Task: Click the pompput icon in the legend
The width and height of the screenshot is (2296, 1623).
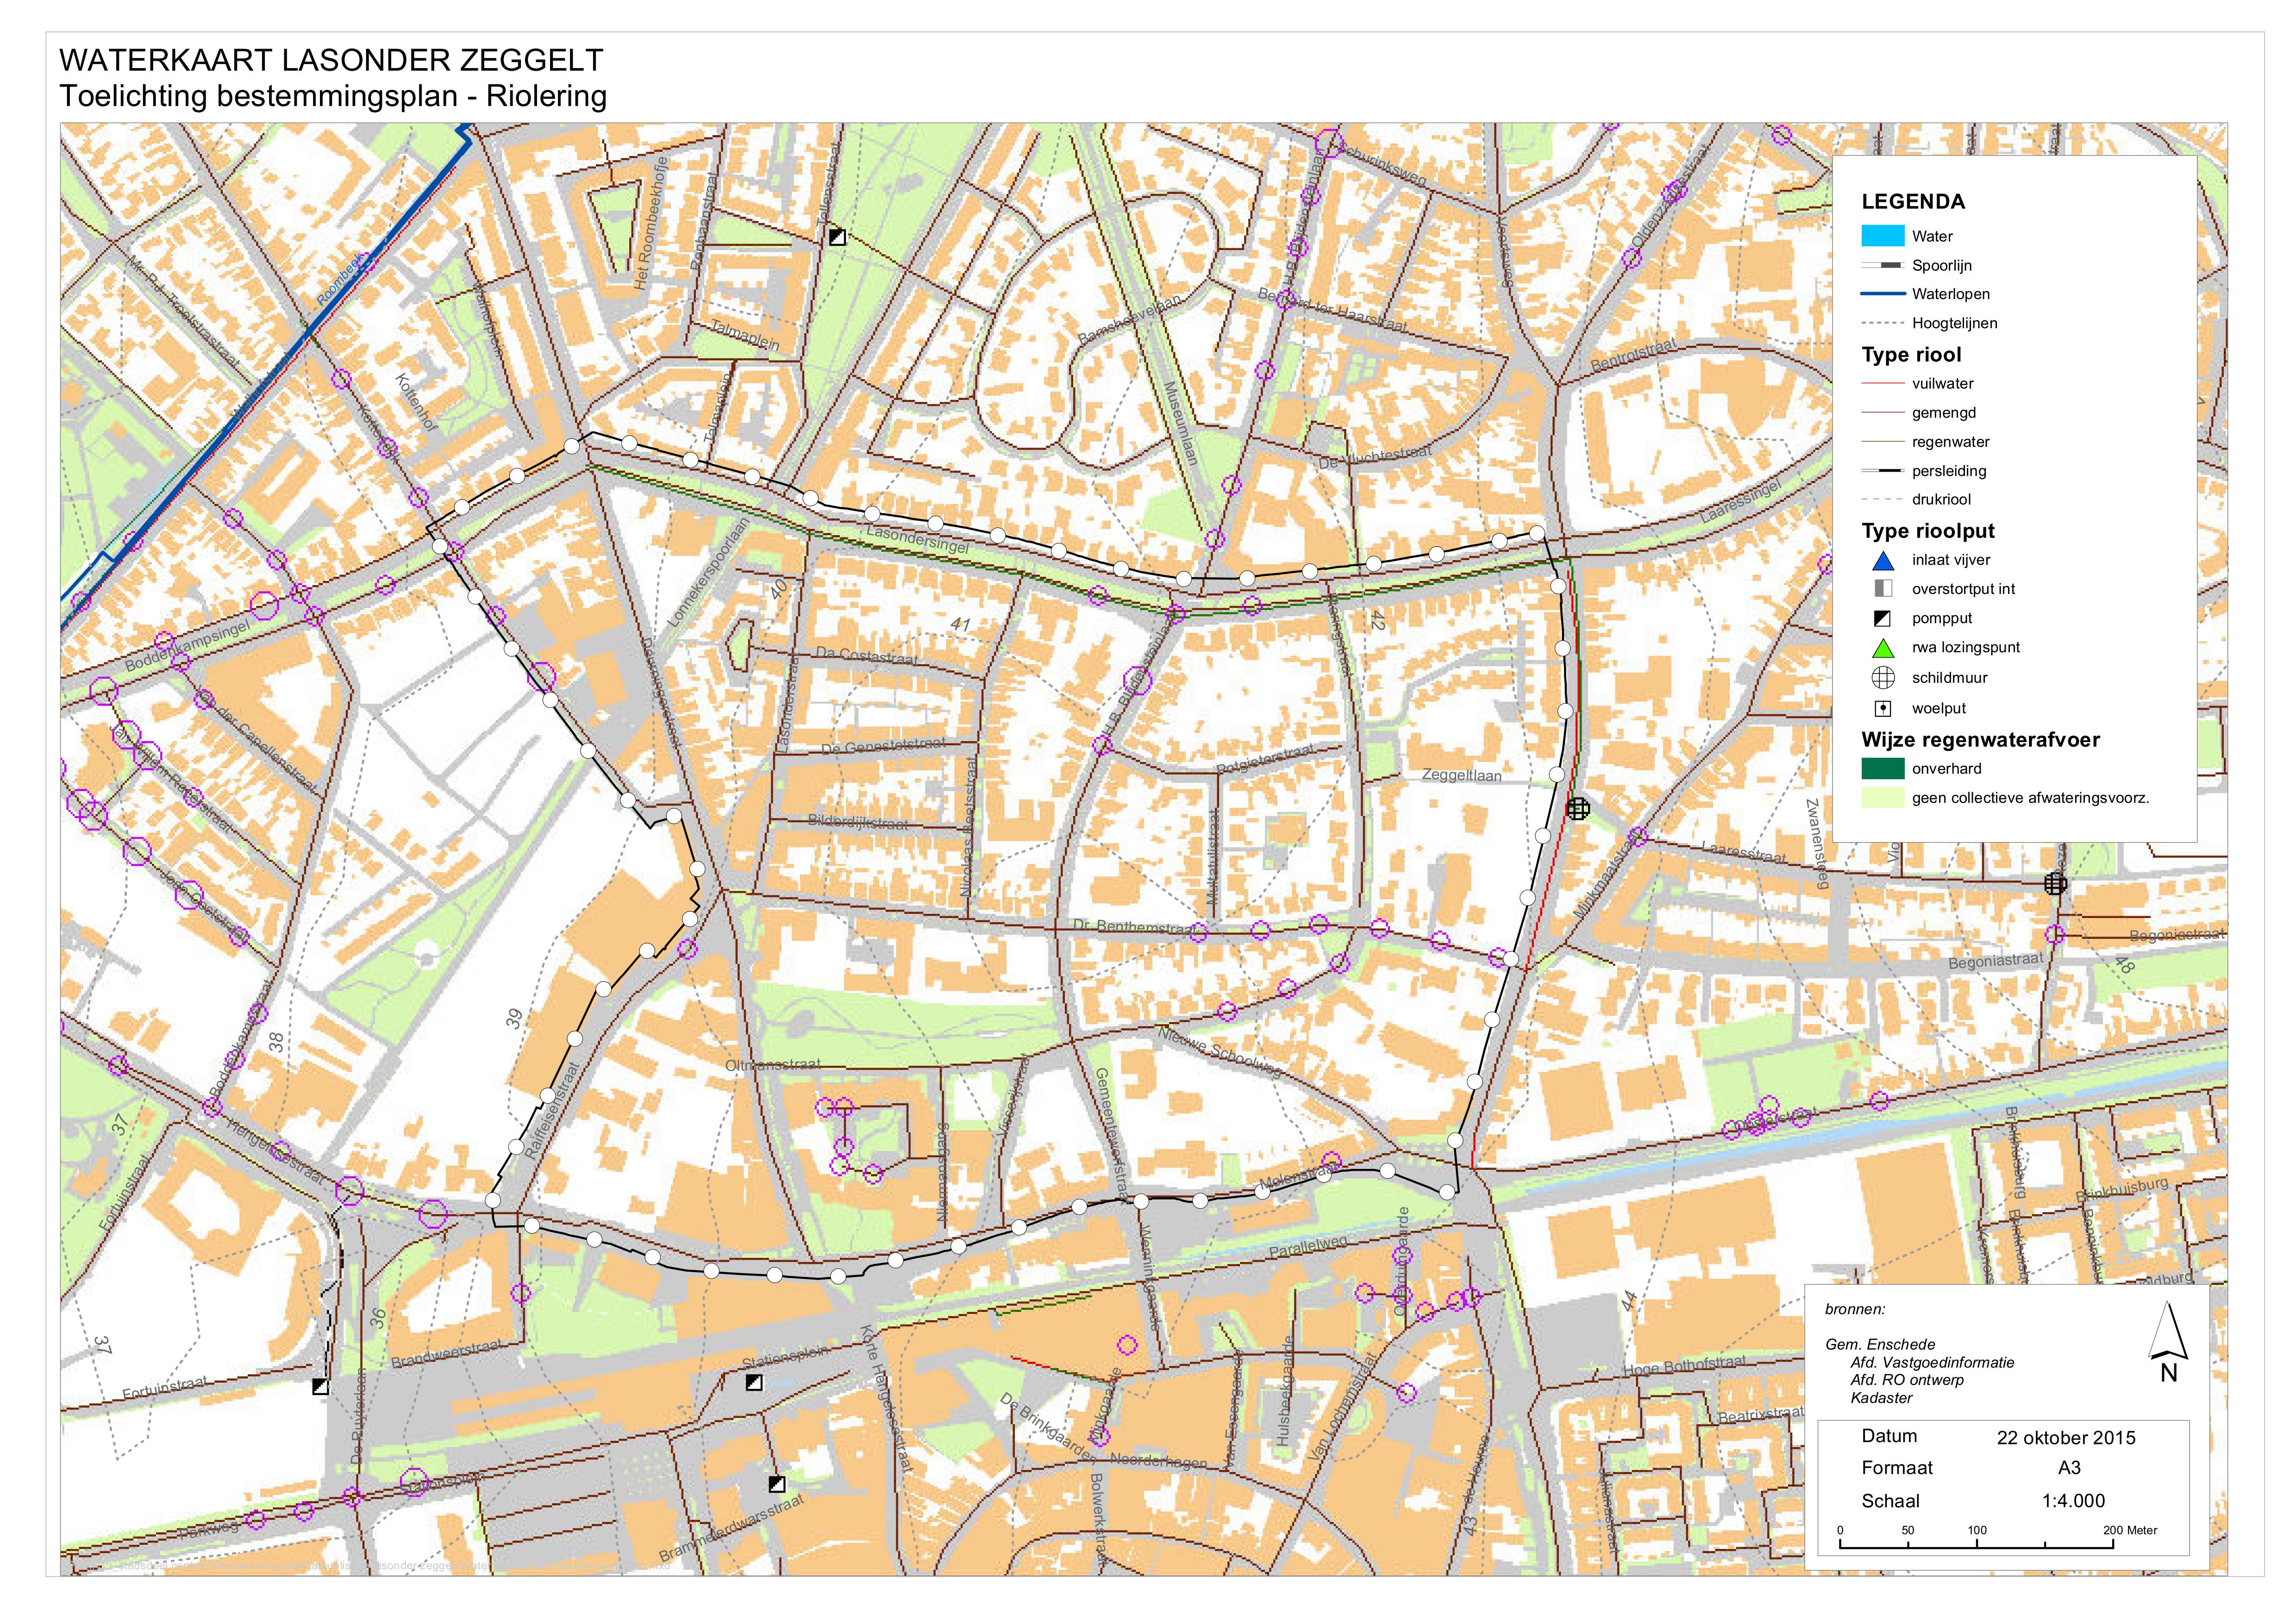Action: pos(1883,618)
